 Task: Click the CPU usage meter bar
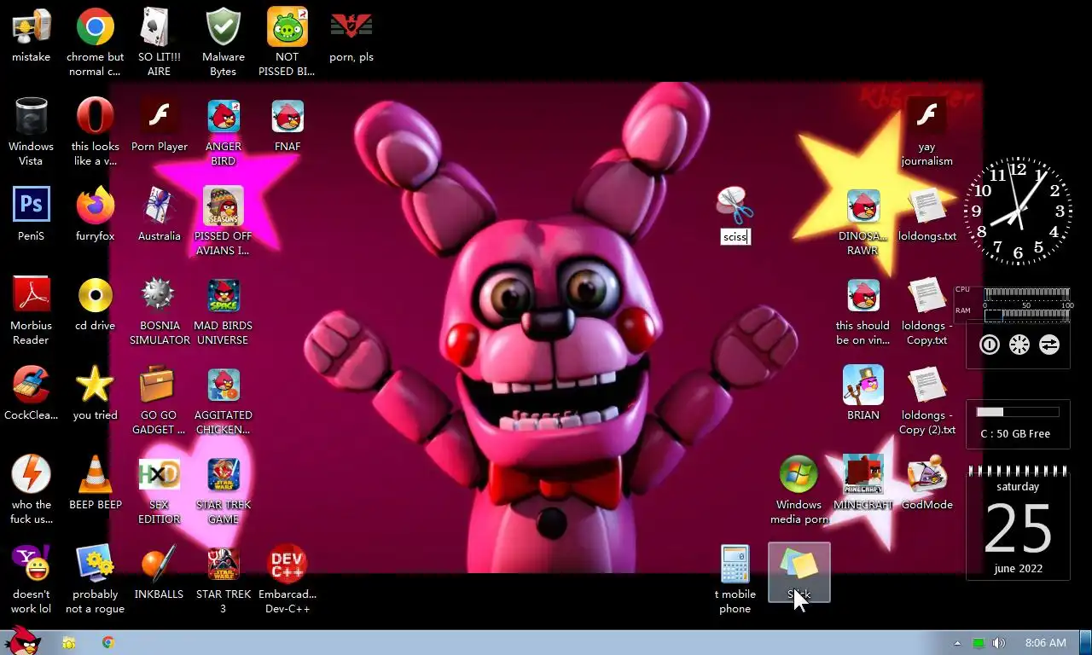pyautogui.click(x=1027, y=293)
